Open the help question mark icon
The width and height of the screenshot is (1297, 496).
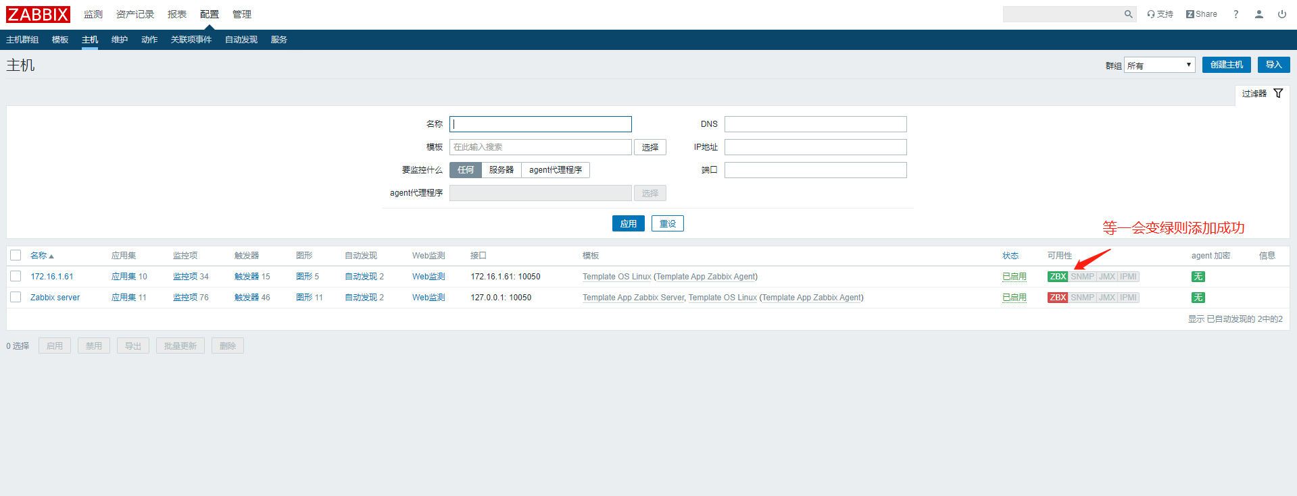pyautogui.click(x=1236, y=14)
